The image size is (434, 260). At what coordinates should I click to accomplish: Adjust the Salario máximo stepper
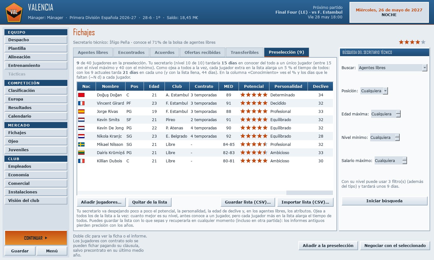404,160
